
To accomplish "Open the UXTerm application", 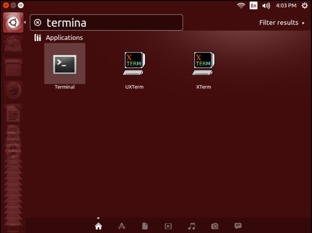I will 134,64.
